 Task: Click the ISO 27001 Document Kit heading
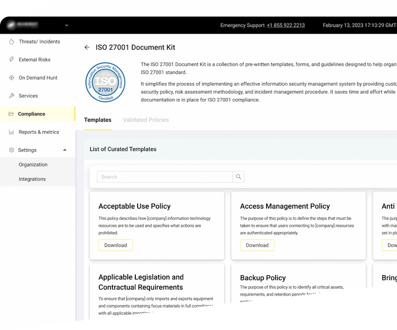(135, 47)
